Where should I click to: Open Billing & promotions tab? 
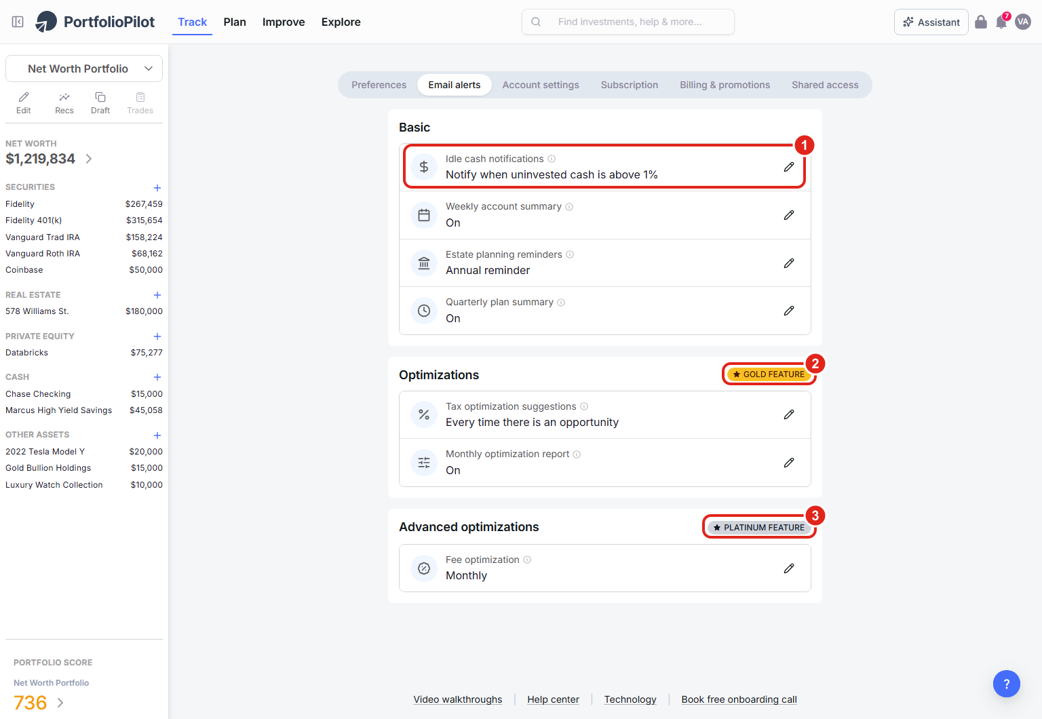[725, 85]
